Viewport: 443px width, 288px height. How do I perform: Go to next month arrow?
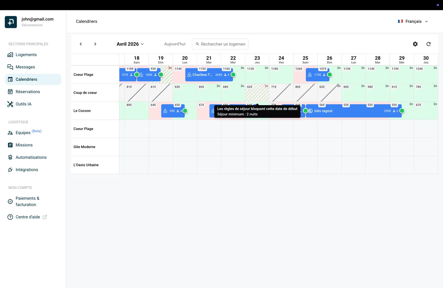(x=95, y=44)
